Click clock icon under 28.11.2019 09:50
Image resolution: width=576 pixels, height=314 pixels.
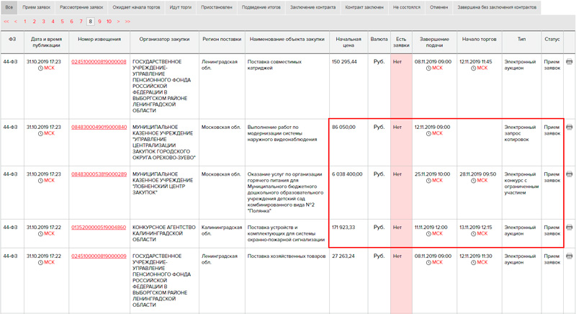point(473,181)
